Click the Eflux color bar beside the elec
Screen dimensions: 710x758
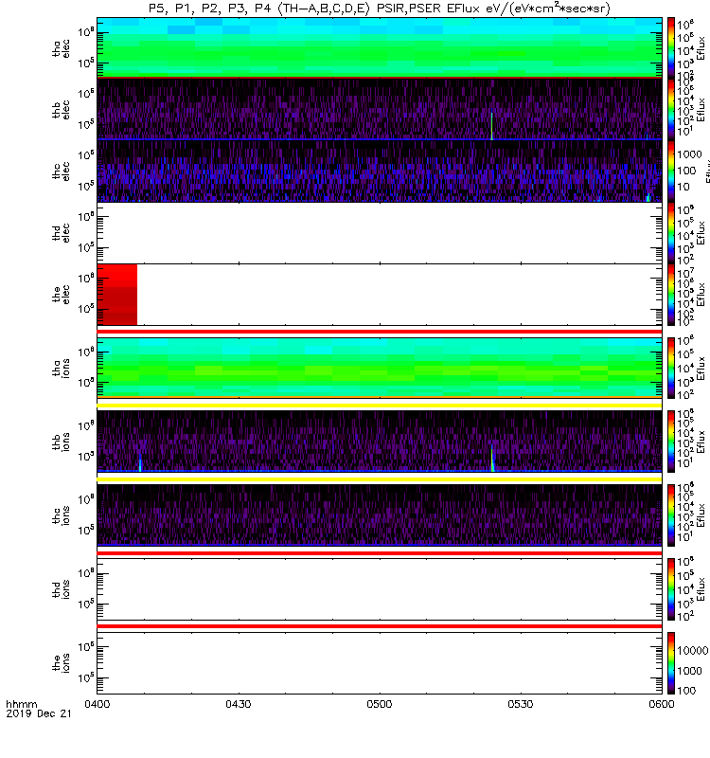pyautogui.click(x=671, y=295)
